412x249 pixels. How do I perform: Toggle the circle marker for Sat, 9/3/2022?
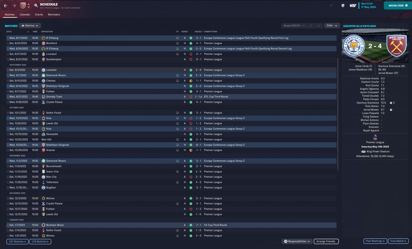coord(8,70)
